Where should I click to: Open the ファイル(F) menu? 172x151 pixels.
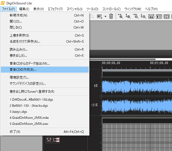pos(9,9)
